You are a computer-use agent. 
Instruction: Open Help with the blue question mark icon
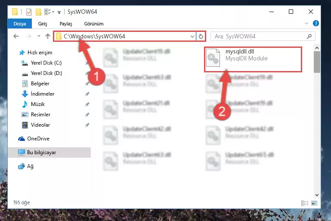pos(316,23)
